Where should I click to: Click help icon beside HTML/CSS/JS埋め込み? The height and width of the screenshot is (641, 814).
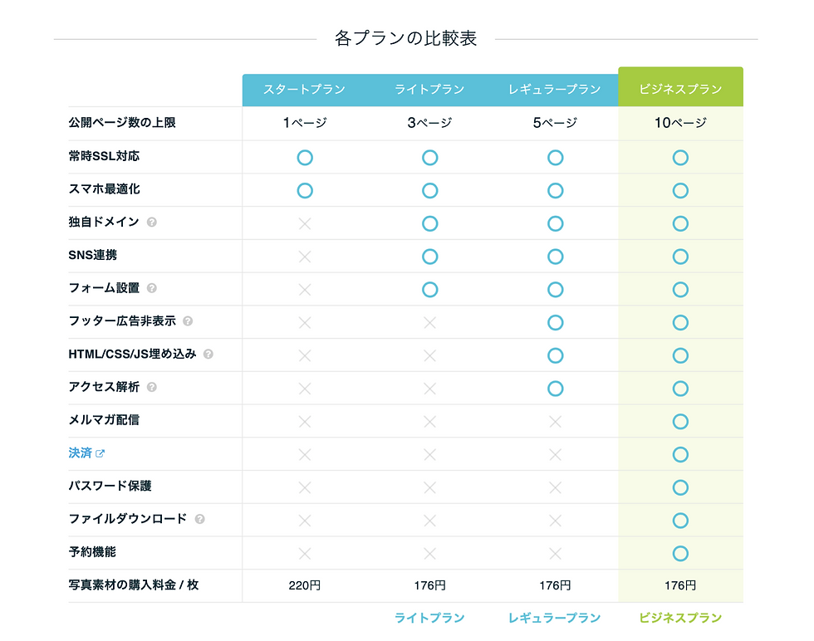coord(208,355)
